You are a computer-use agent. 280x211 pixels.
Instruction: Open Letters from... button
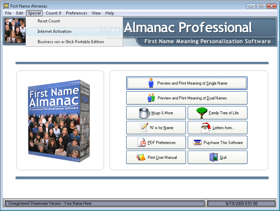[217, 127]
